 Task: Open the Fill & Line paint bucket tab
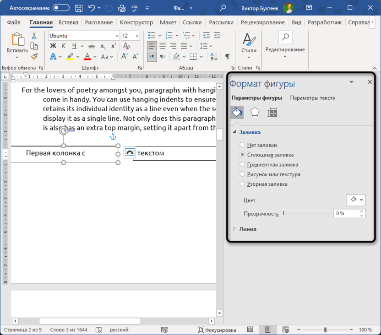pyautogui.click(x=237, y=113)
